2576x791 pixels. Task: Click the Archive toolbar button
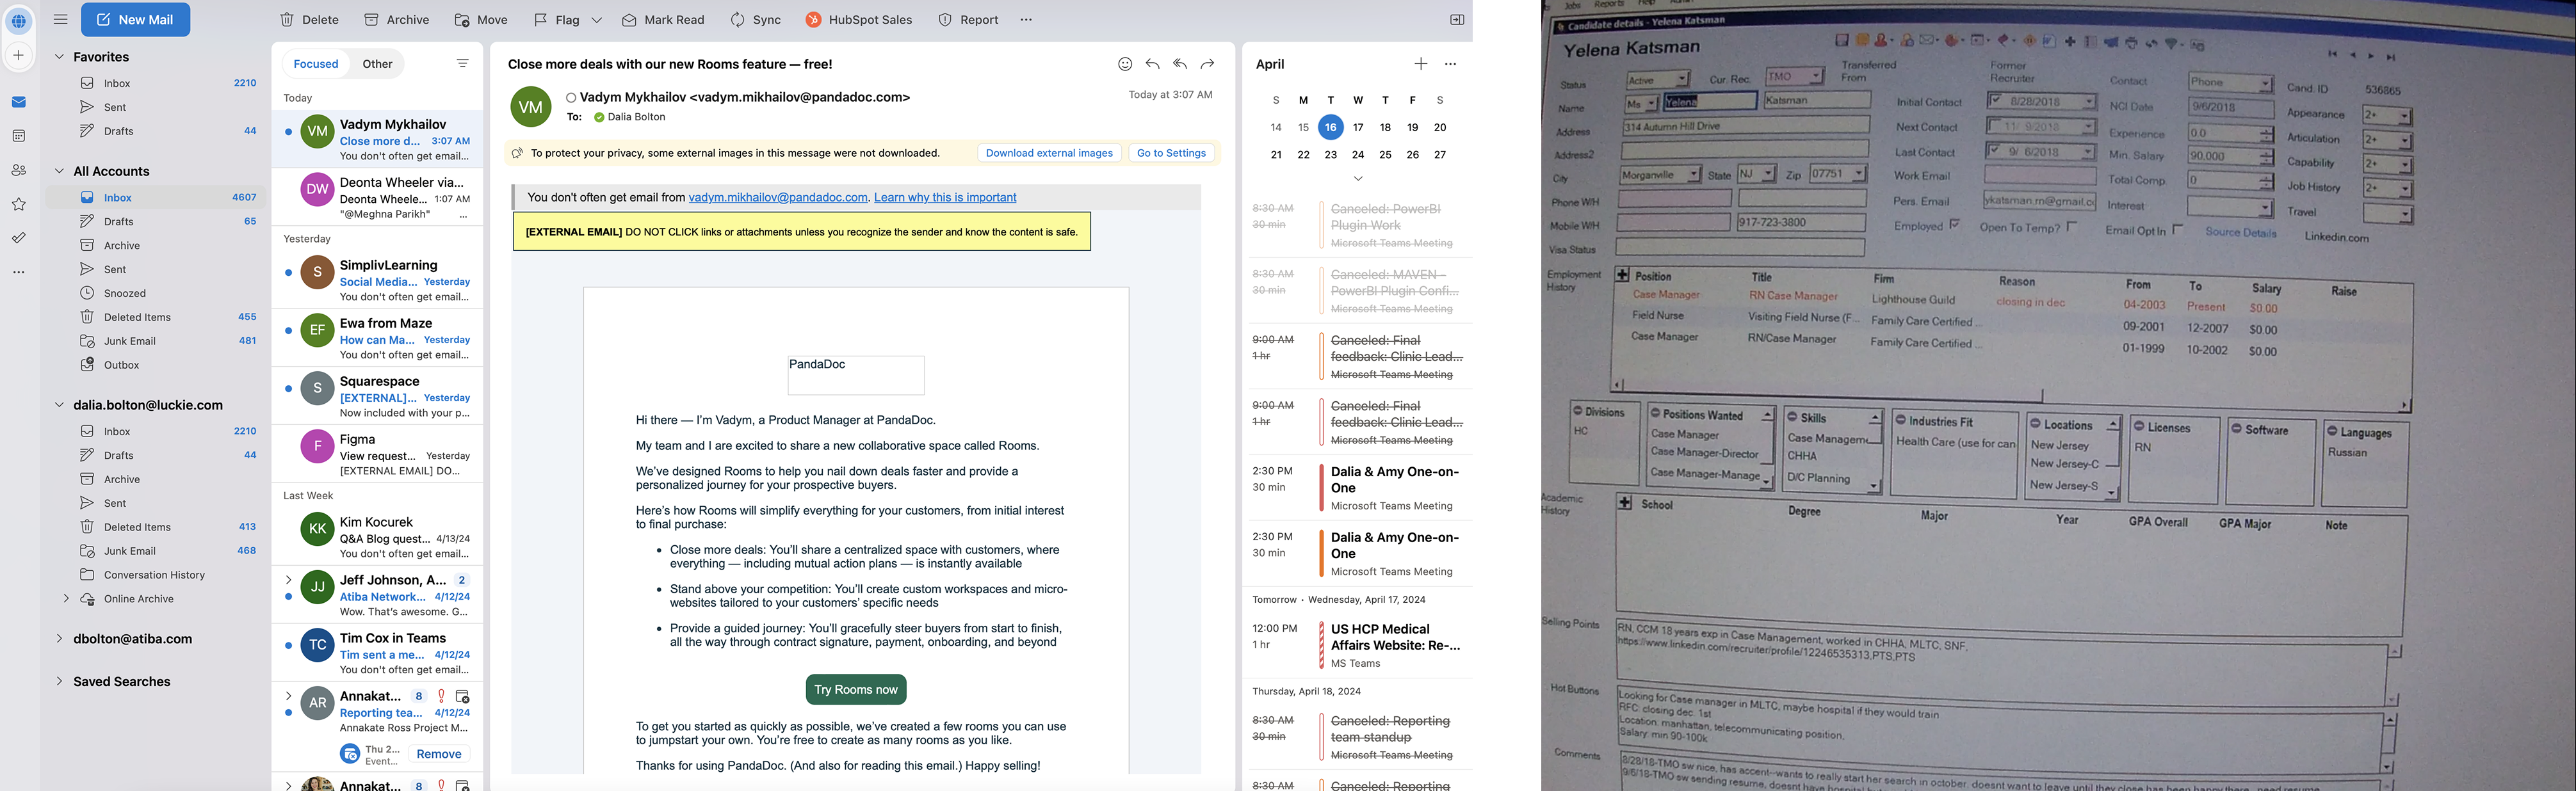(x=396, y=20)
